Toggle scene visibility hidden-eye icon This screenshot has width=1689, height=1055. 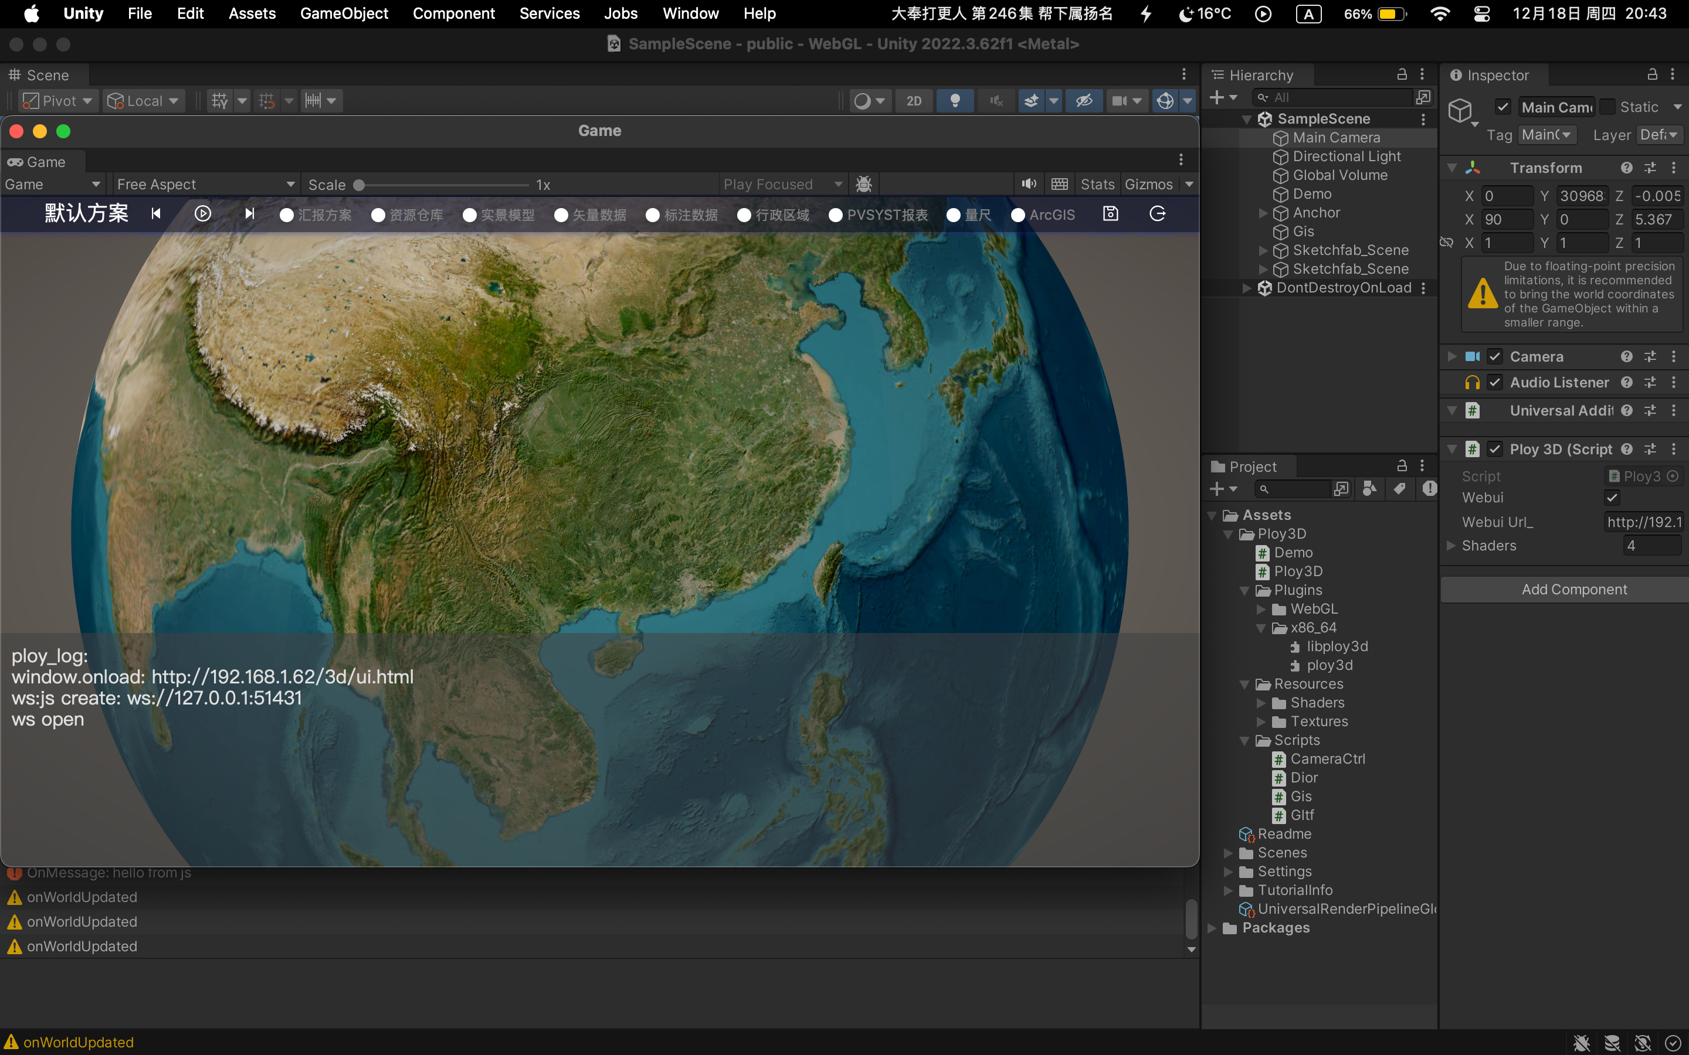[x=1083, y=100]
